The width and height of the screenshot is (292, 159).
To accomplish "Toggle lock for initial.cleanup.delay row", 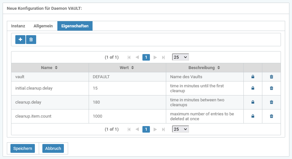I will (253, 88).
